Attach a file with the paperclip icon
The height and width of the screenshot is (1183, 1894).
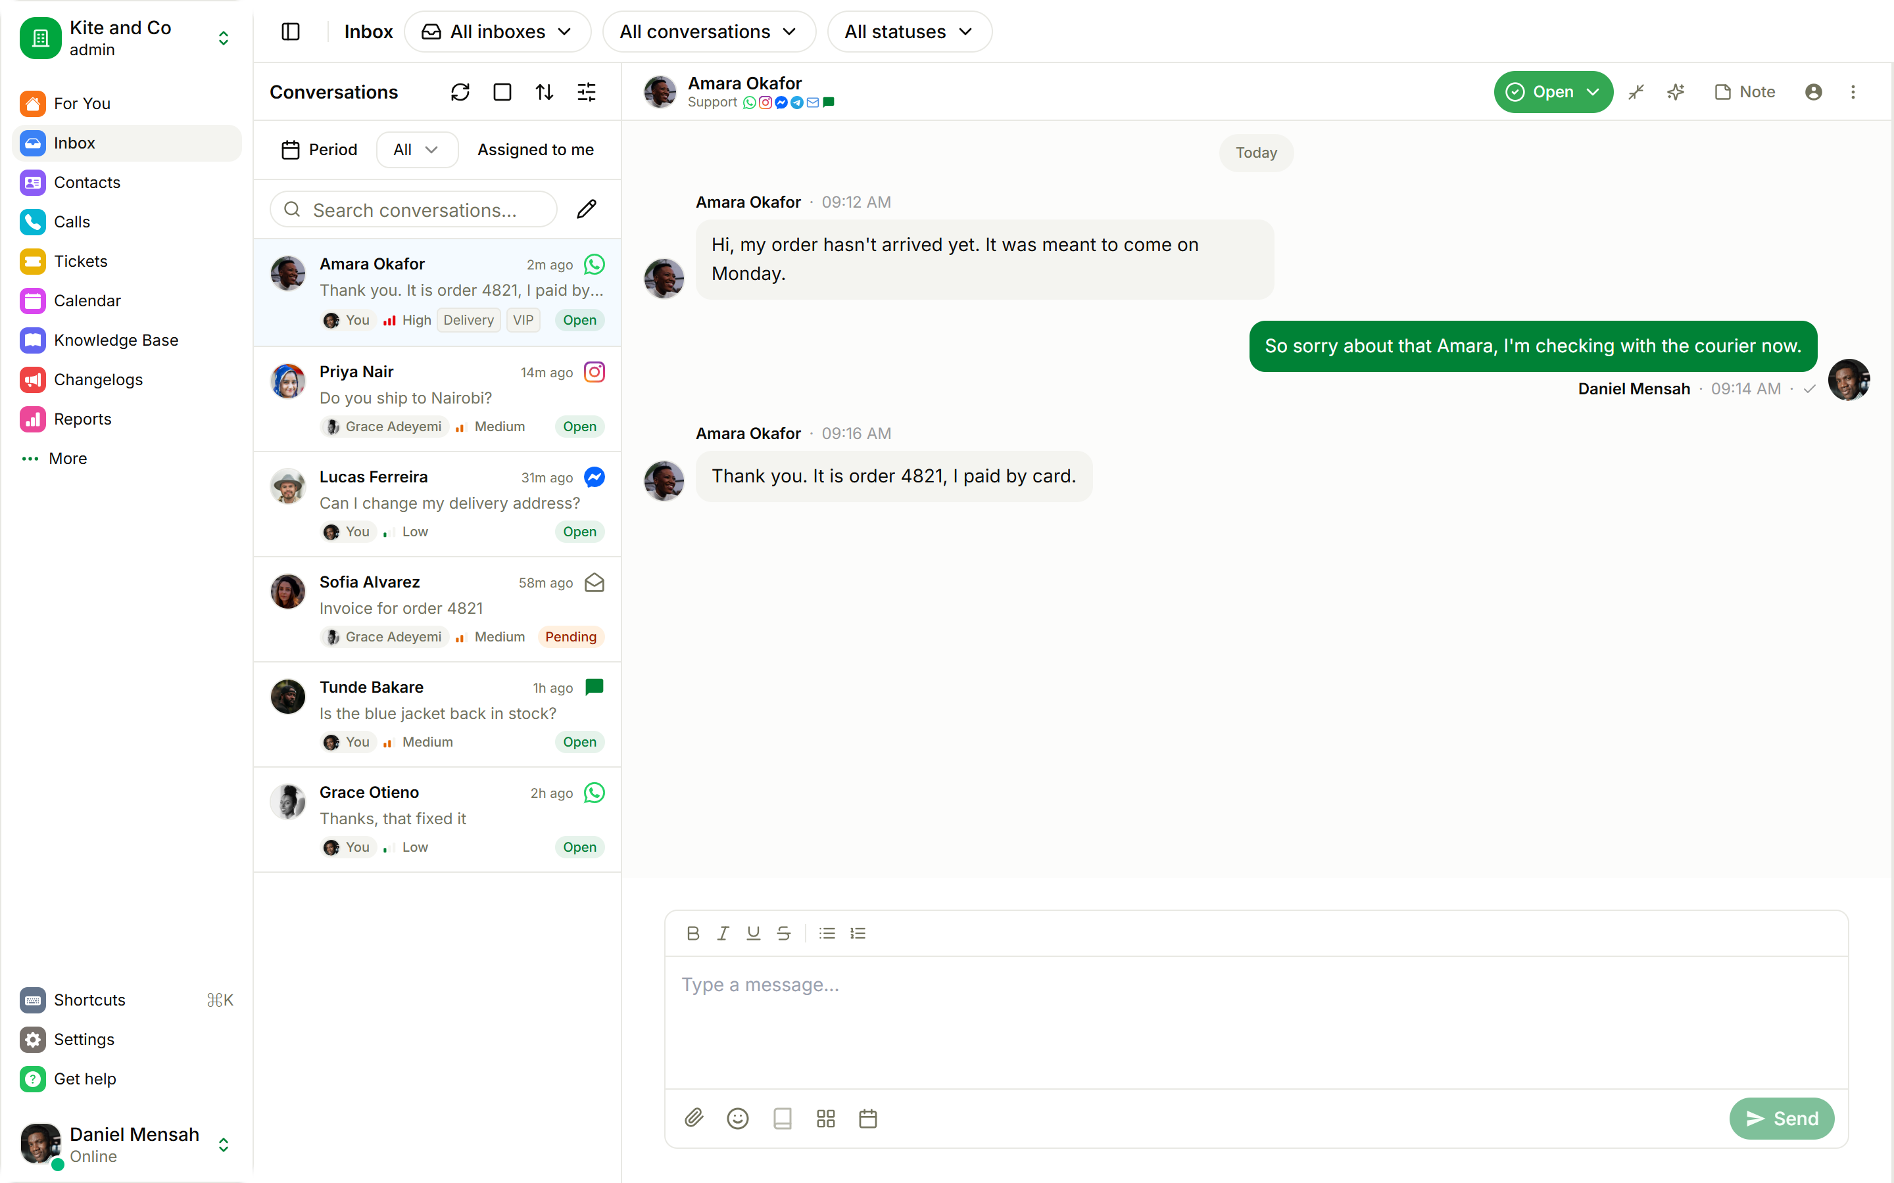[x=693, y=1118]
